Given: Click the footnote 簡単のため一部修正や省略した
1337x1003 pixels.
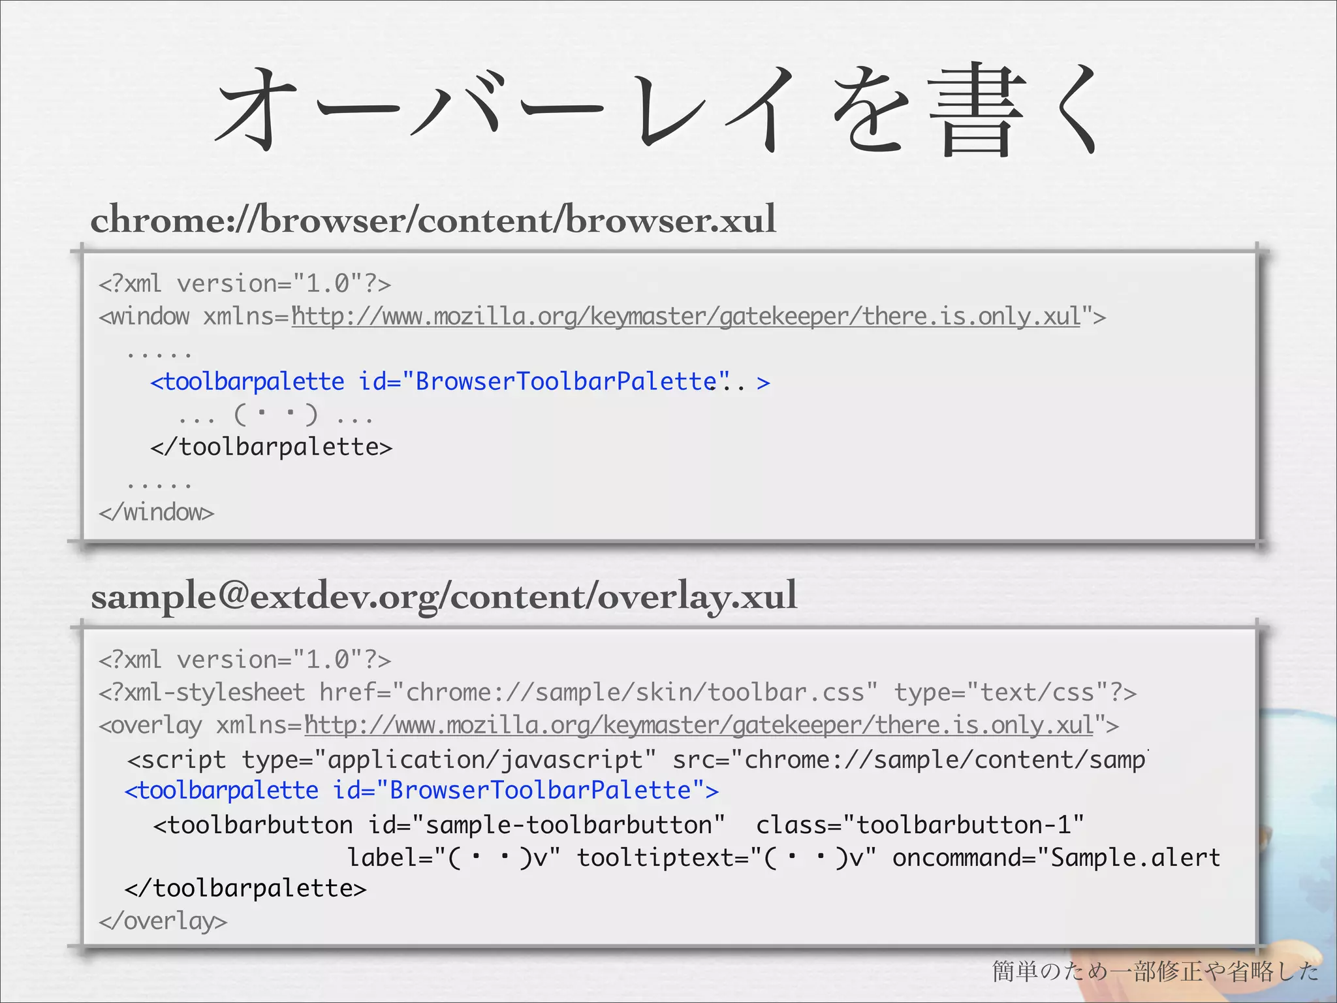Looking at the screenshot, I should (x=1156, y=972).
